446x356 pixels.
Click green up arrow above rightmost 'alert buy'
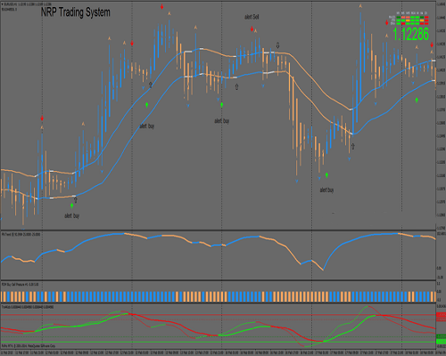pyautogui.click(x=326, y=175)
